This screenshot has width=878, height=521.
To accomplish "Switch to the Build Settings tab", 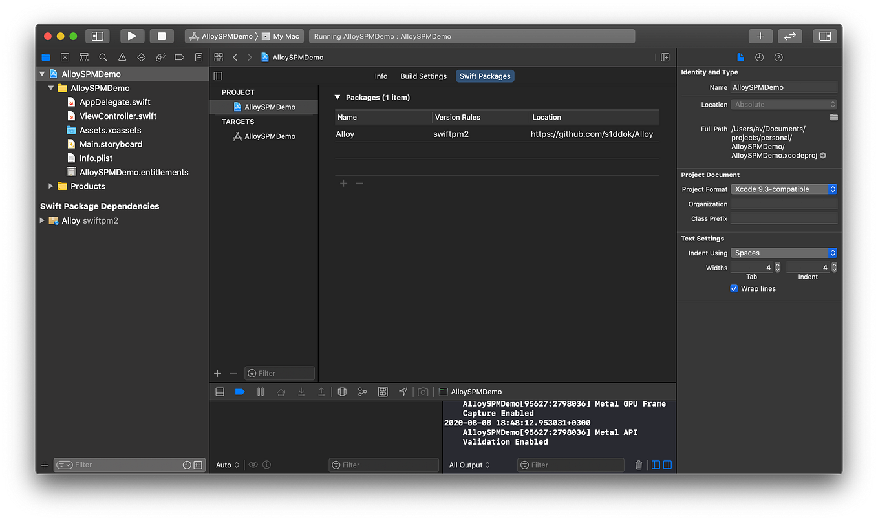I will click(x=423, y=76).
